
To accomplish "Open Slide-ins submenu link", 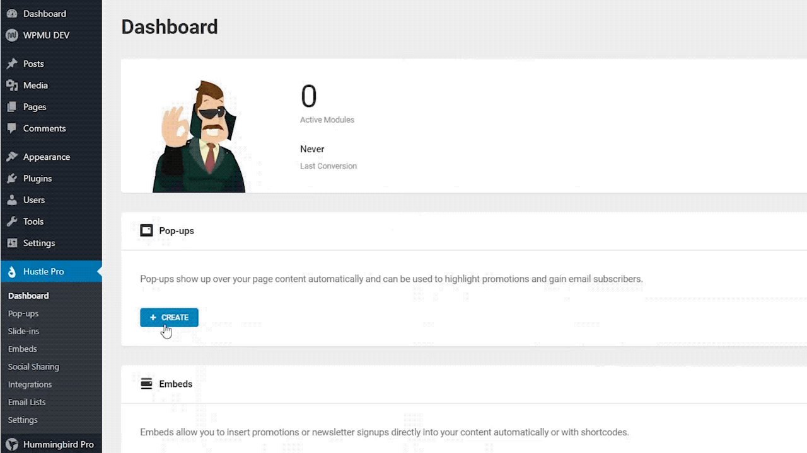I will point(23,331).
